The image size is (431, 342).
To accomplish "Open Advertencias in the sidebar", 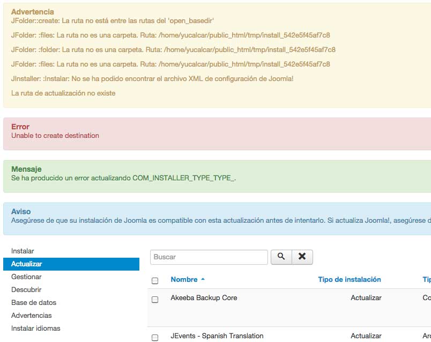I will pos(31,315).
